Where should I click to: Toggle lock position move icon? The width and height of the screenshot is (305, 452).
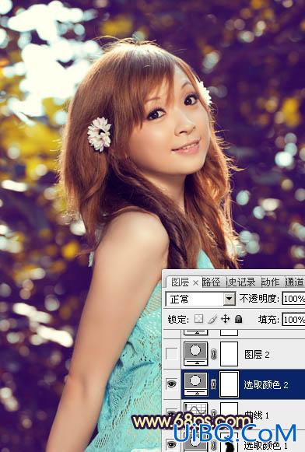pos(225,319)
